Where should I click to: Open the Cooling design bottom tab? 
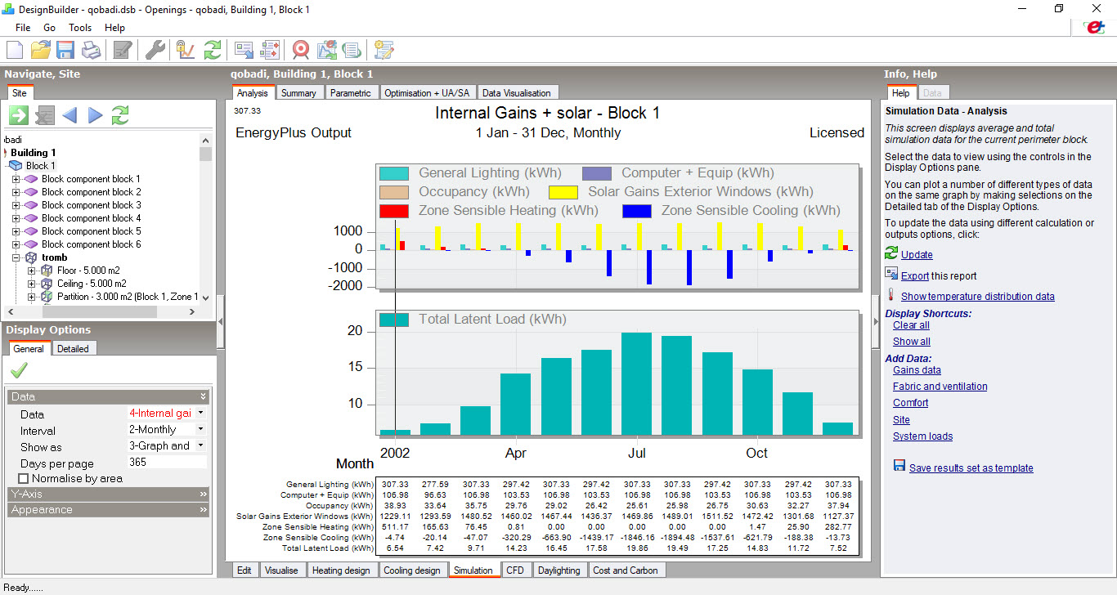pyautogui.click(x=411, y=570)
